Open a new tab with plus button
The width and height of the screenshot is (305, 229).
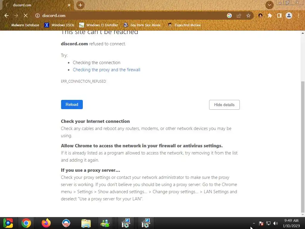click(x=80, y=5)
